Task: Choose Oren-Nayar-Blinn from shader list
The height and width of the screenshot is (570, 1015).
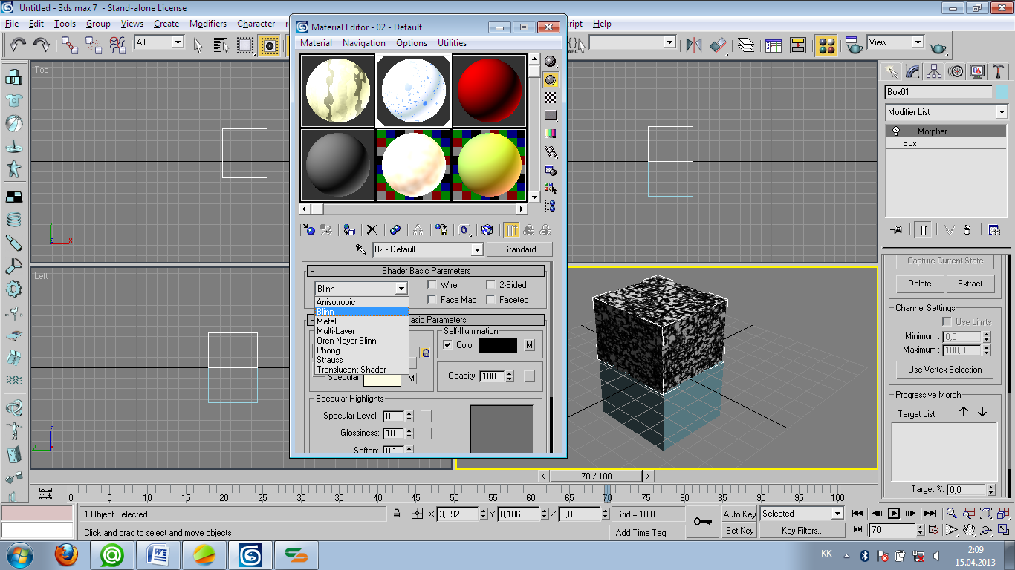Action: tap(347, 341)
